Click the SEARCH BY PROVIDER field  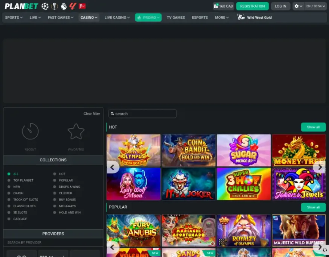(x=53, y=242)
